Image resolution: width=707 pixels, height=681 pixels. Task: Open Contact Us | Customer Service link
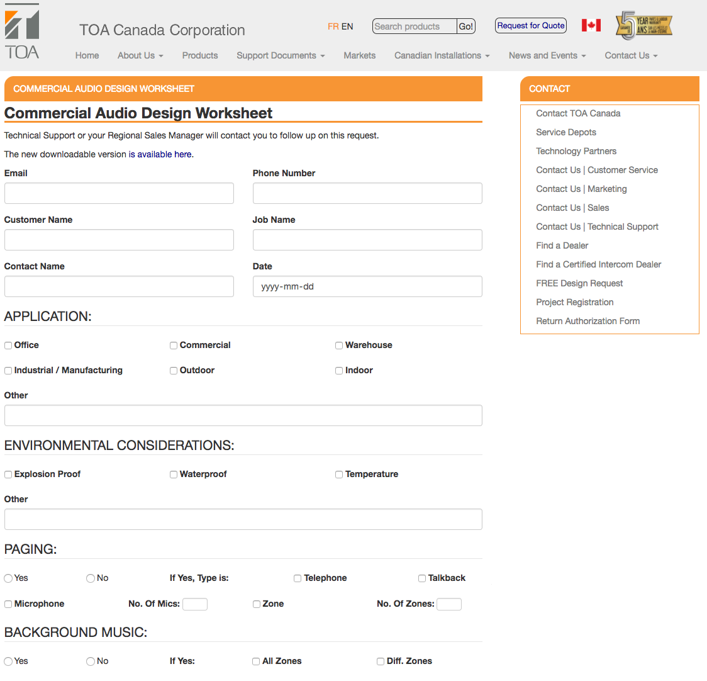click(x=597, y=170)
